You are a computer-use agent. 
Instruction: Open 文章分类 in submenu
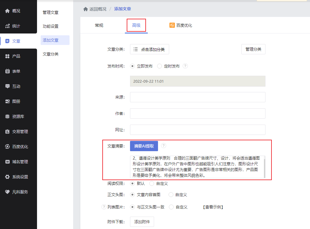tap(51, 54)
